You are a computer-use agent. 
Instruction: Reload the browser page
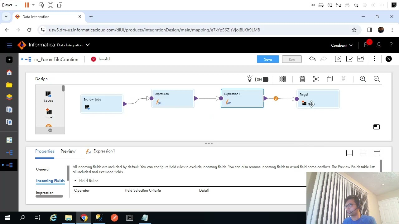click(29, 30)
